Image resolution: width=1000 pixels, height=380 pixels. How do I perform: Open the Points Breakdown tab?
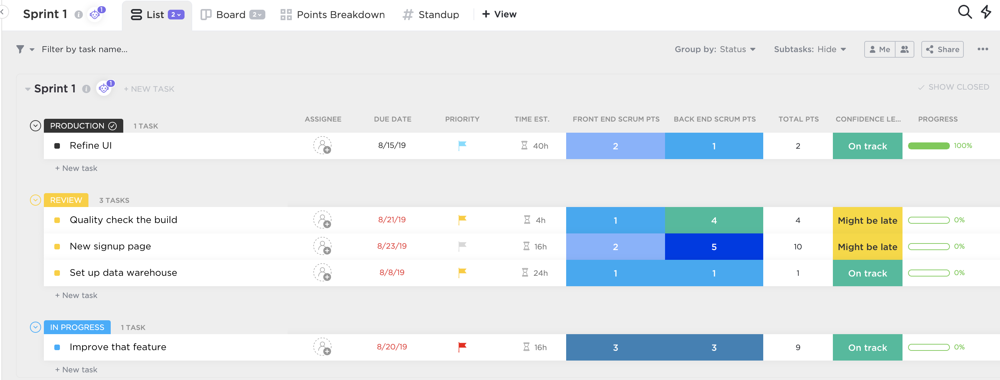coord(333,15)
